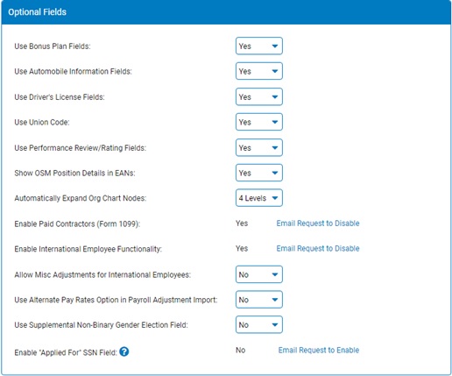Viewport: 452px width, 376px height.
Task: Open the Use Bonus Plan Fields dropdown
Action: pos(259,46)
